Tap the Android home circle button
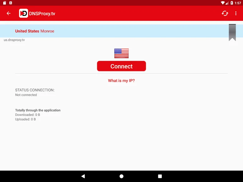Image resolution: width=243 pixels, height=182 pixels. pos(121,176)
